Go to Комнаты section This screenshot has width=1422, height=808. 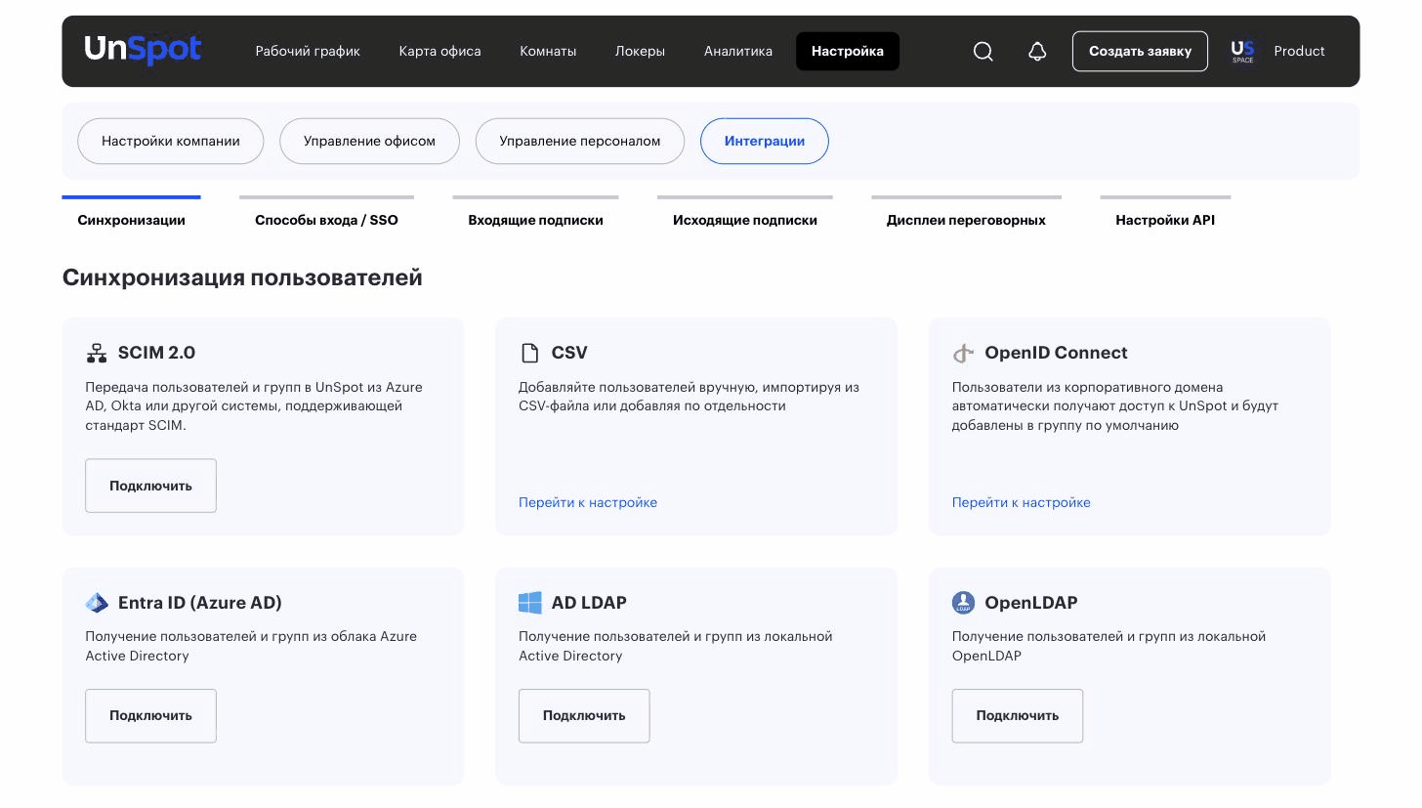548,51
